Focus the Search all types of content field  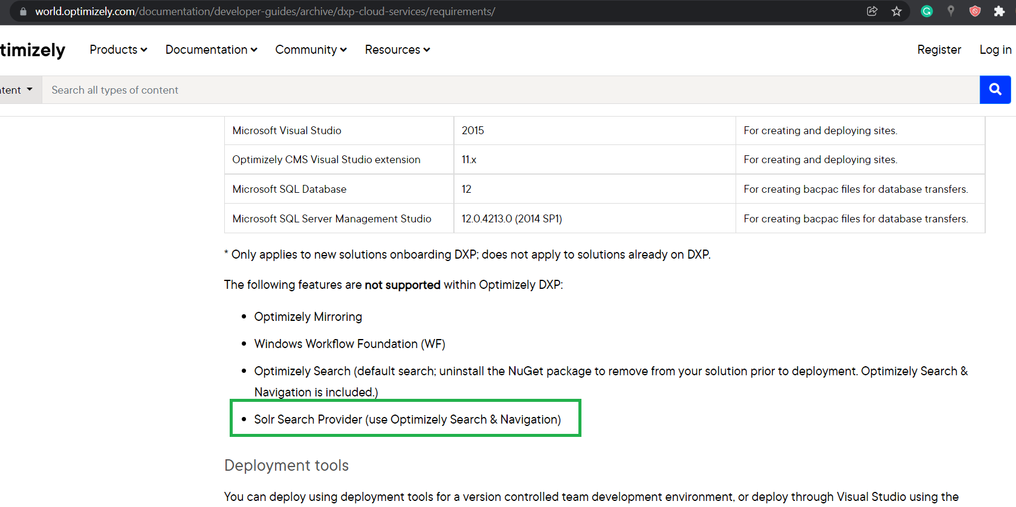click(x=510, y=89)
